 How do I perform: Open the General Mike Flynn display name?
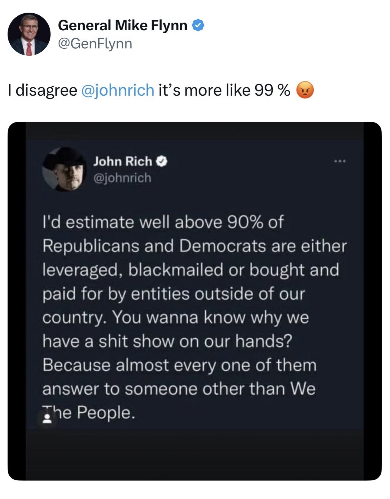click(x=123, y=25)
